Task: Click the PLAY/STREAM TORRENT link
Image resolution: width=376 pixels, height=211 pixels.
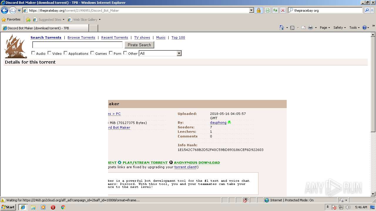Action: pyautogui.click(x=145, y=163)
